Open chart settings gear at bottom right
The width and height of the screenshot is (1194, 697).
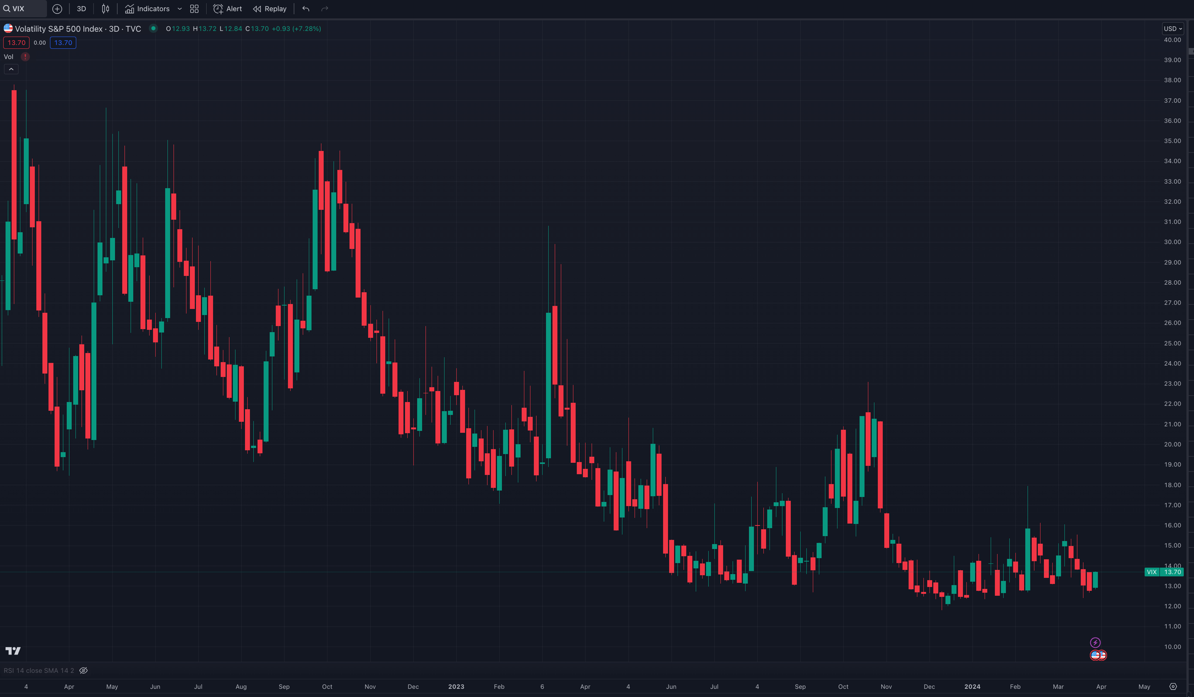(1173, 686)
